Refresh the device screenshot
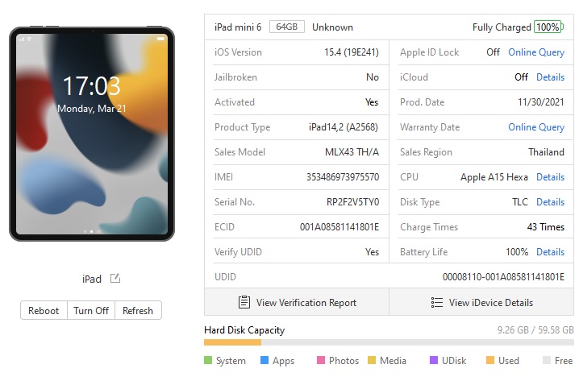This screenshot has width=579, height=381. [x=138, y=311]
